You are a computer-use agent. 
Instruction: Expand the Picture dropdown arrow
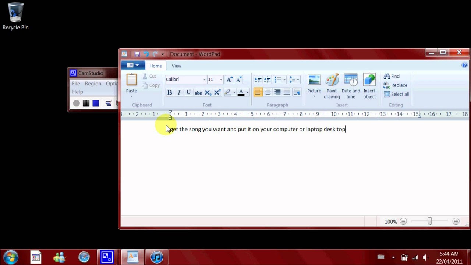tap(314, 97)
